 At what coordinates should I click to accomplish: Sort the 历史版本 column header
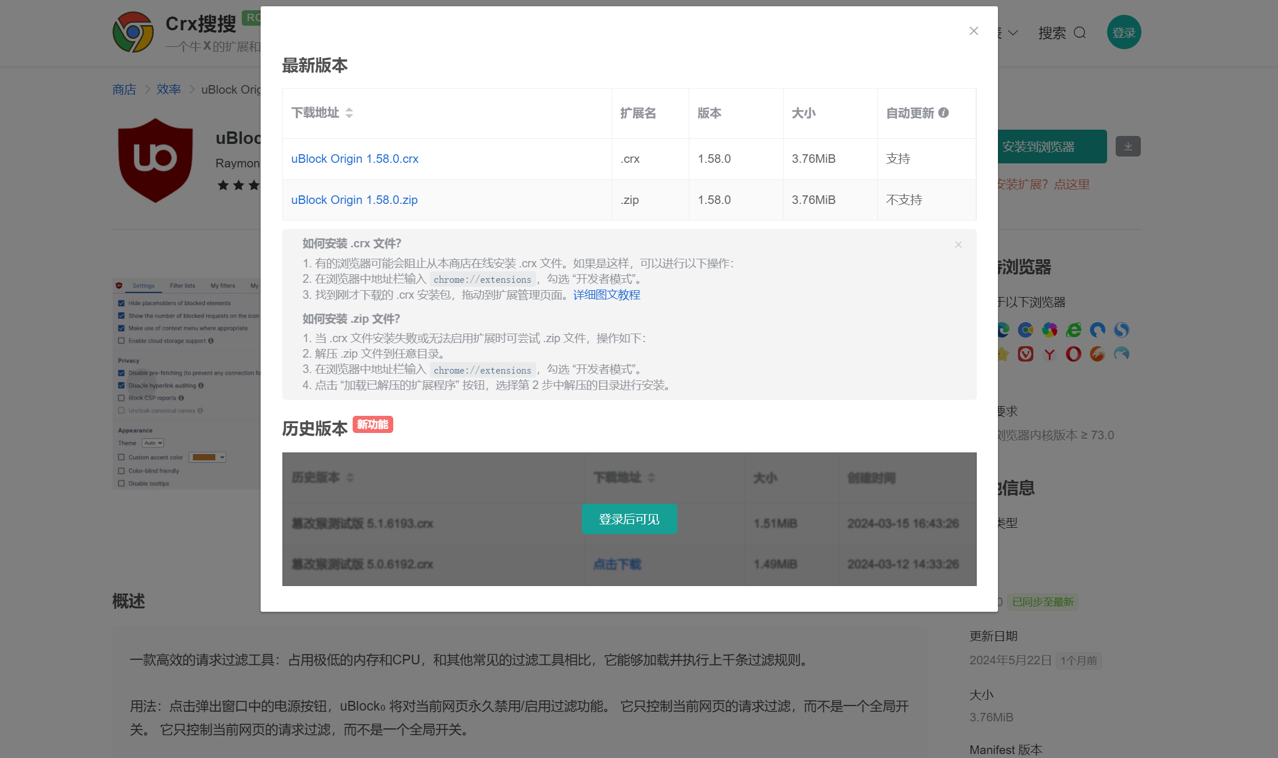click(x=350, y=478)
